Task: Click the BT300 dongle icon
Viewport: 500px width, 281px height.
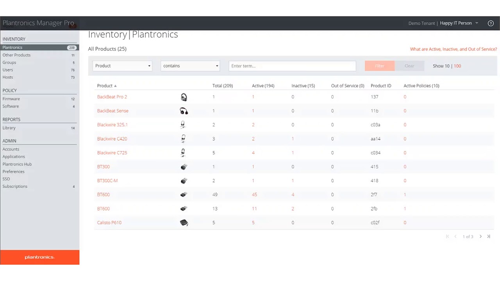Action: point(184,167)
